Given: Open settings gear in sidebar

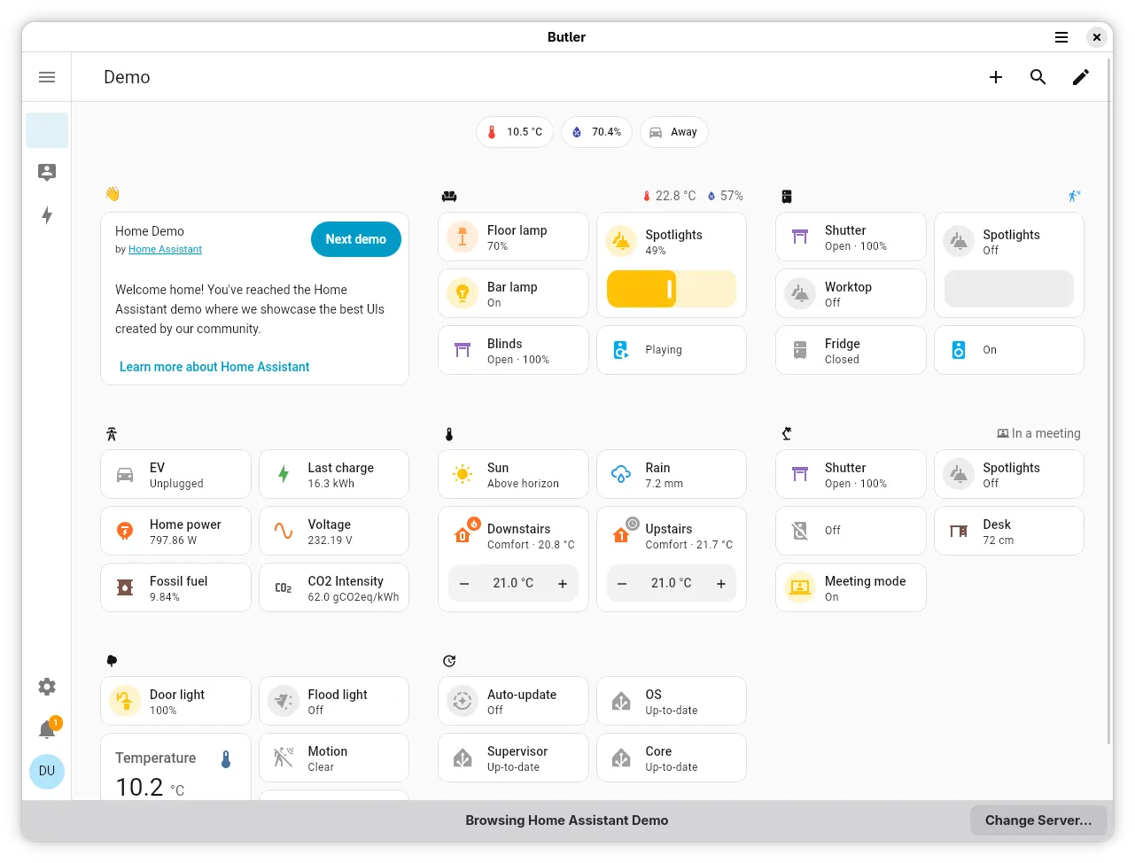Looking at the screenshot, I should tap(47, 687).
